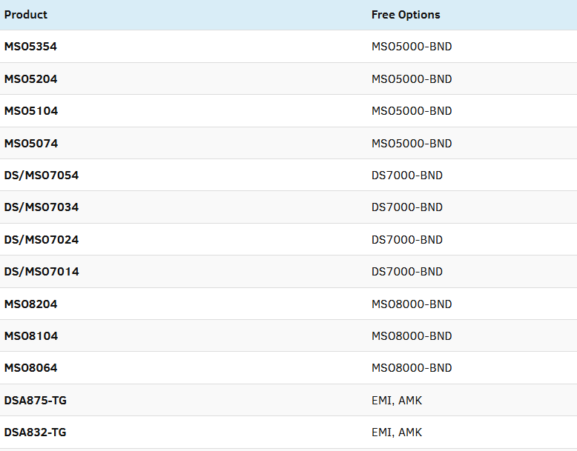Select the DSA875-TG product cell
Image resolution: width=577 pixels, height=451 pixels.
pos(36,400)
